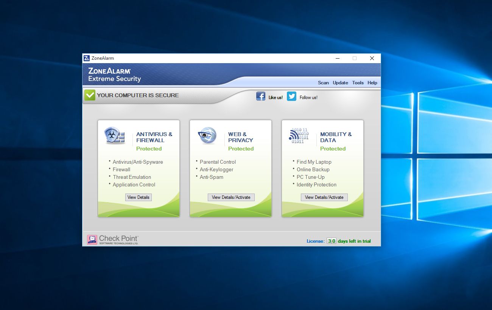Click the Like us! link
The width and height of the screenshot is (492, 310).
(x=276, y=98)
